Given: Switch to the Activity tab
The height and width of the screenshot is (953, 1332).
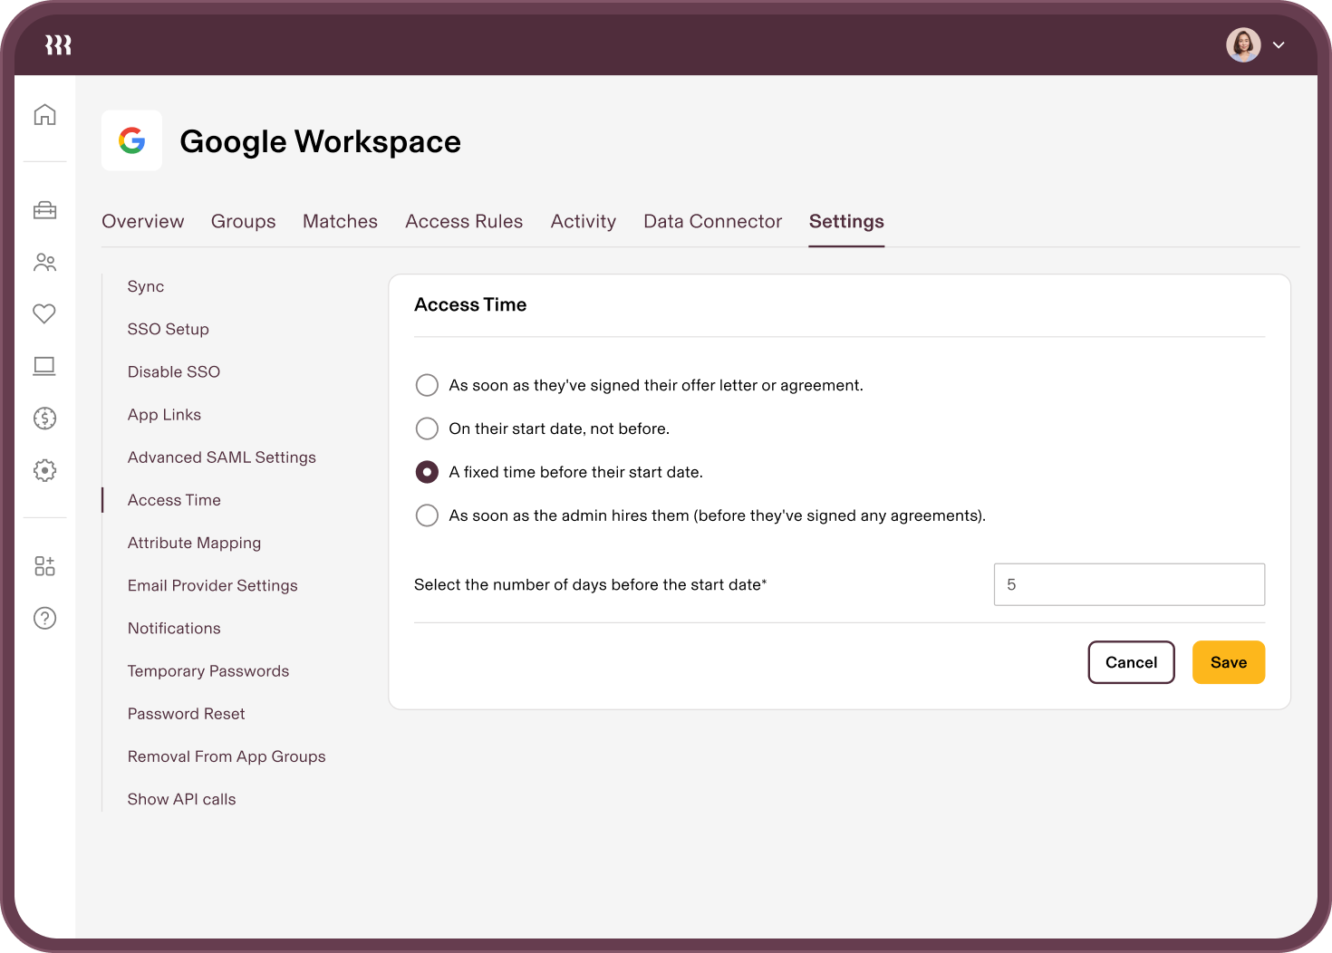Looking at the screenshot, I should (584, 222).
